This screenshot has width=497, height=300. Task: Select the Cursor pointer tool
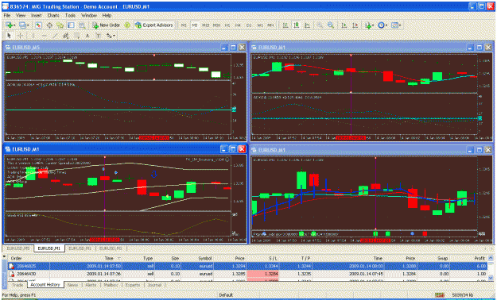9,36
